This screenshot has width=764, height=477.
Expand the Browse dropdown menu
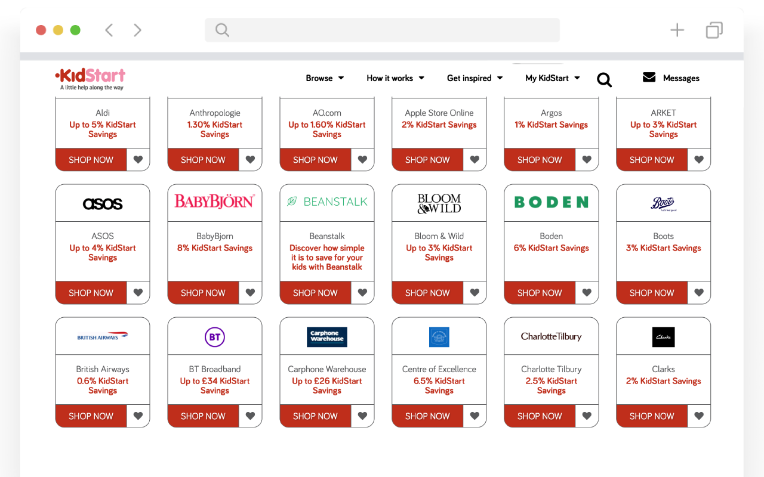[325, 78]
